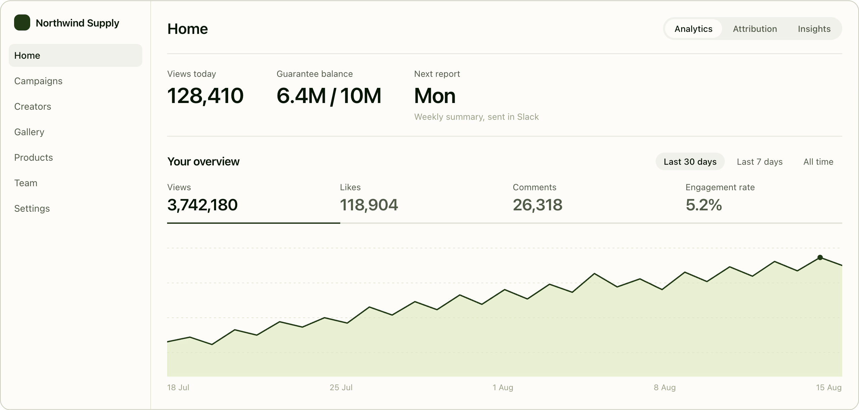Switch to the Attribution tab
Viewport: 859px width, 410px height.
755,29
